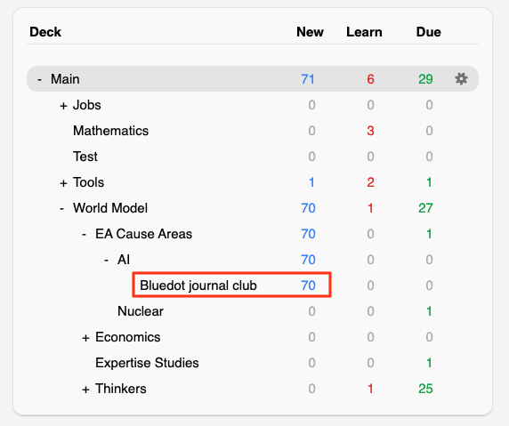Collapse the EA Cause Areas deck
Viewport: 509px width, 426px height.
(x=84, y=234)
